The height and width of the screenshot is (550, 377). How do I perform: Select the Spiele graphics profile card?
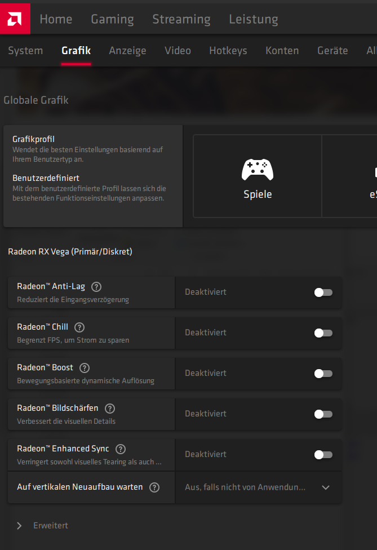coord(258,176)
